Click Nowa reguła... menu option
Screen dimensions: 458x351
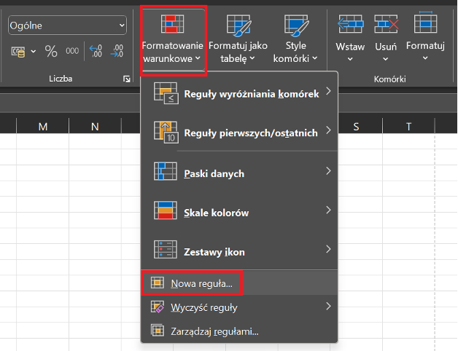click(202, 283)
